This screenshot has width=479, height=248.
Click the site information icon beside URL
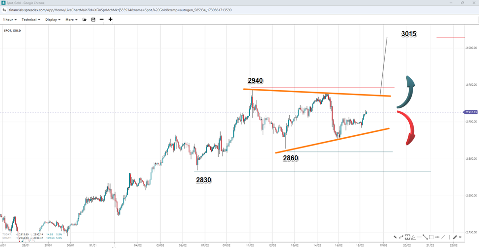coord(4,10)
